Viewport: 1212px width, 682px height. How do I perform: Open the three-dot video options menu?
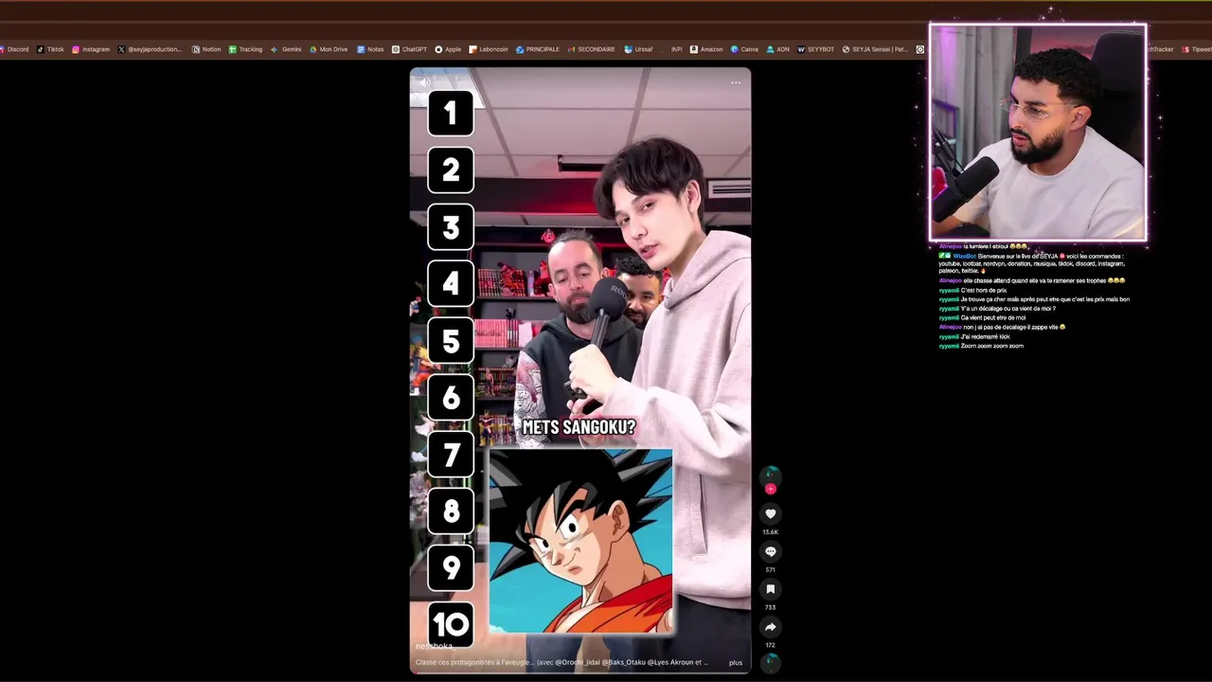point(736,82)
